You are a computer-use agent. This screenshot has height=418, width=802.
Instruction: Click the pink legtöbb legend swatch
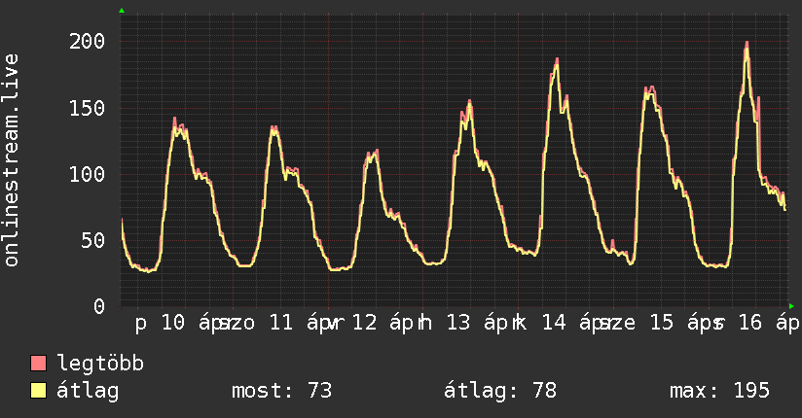coord(38,363)
